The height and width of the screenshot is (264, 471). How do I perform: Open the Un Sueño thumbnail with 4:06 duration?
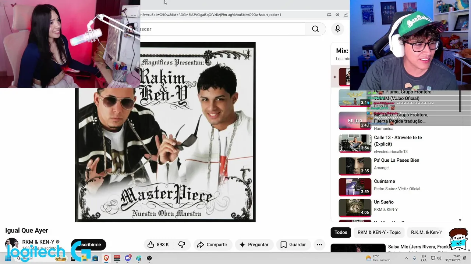[355, 208]
